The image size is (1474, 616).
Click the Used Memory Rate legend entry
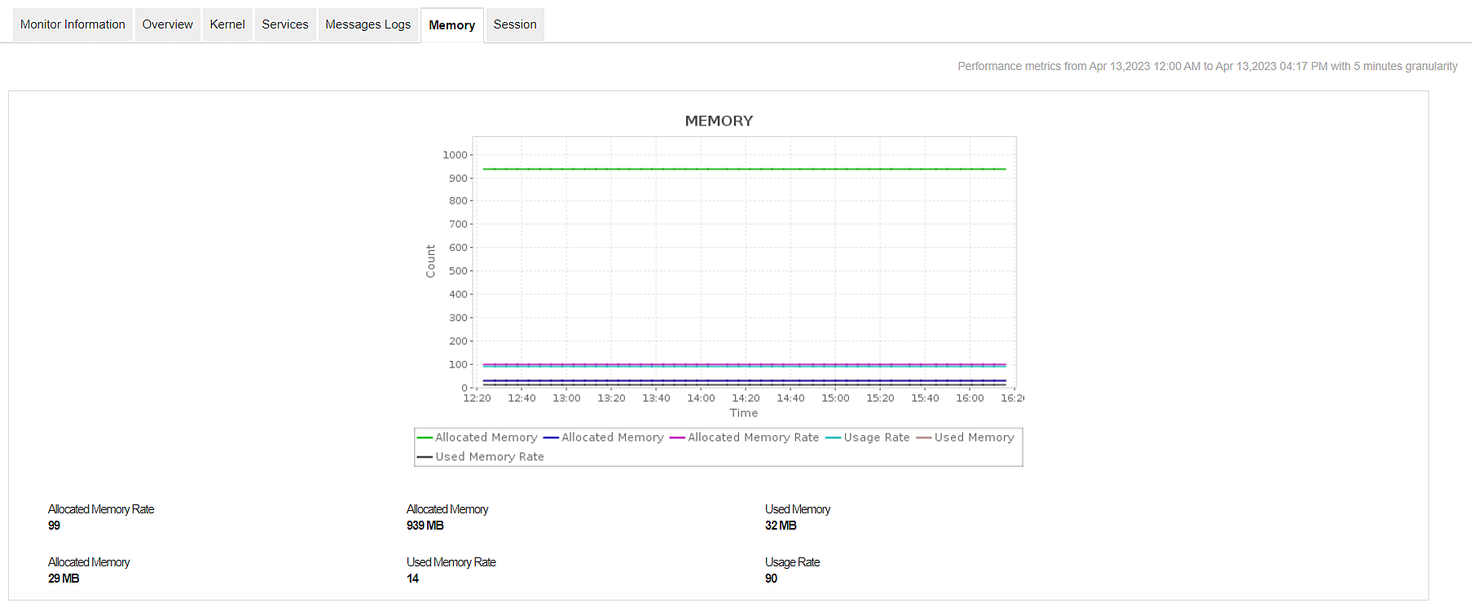(x=481, y=457)
